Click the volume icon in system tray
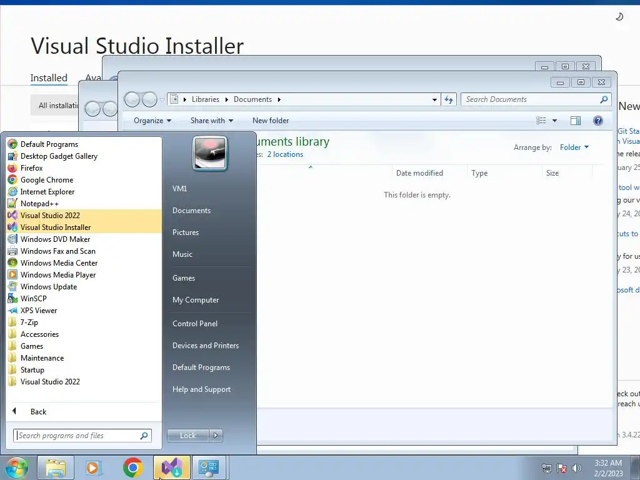 click(576, 468)
